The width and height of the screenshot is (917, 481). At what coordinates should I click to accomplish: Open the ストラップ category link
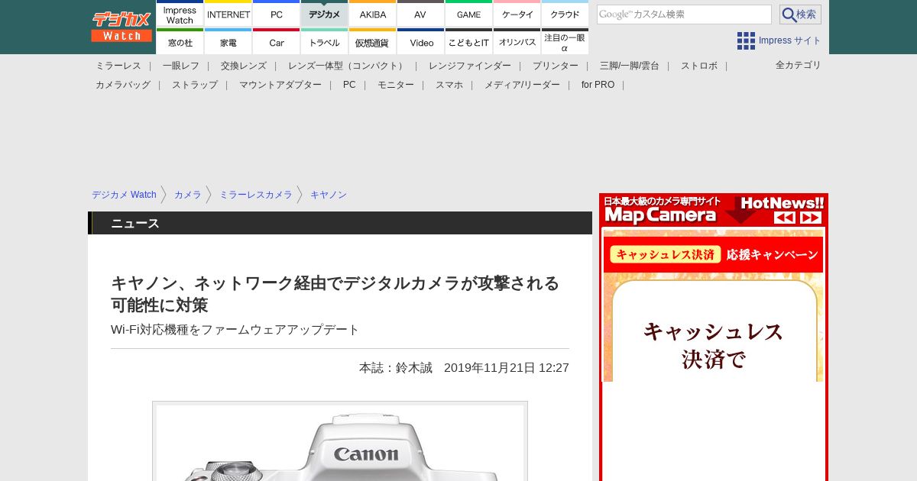point(195,85)
